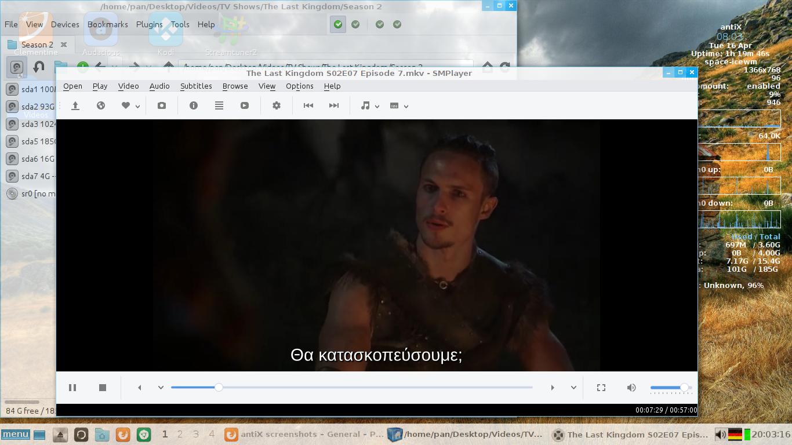Open the home folder icon on taskbar
The height and width of the screenshot is (445, 792).
click(x=102, y=435)
